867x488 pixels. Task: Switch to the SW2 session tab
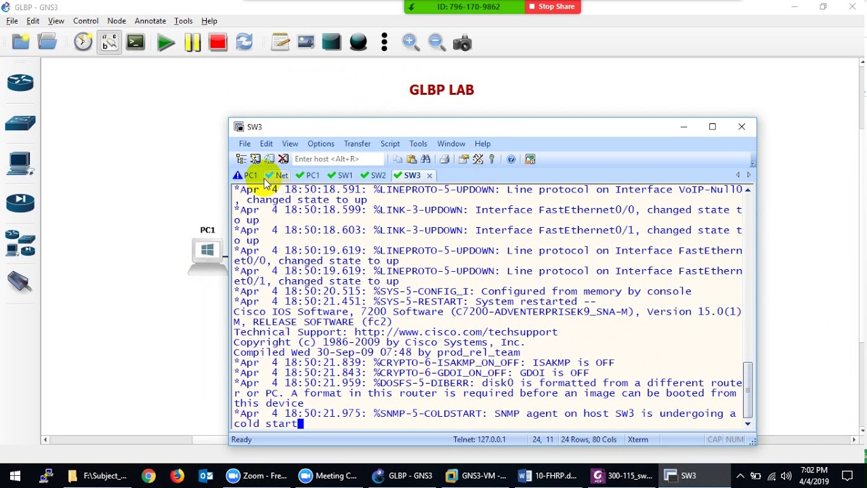[x=373, y=176]
